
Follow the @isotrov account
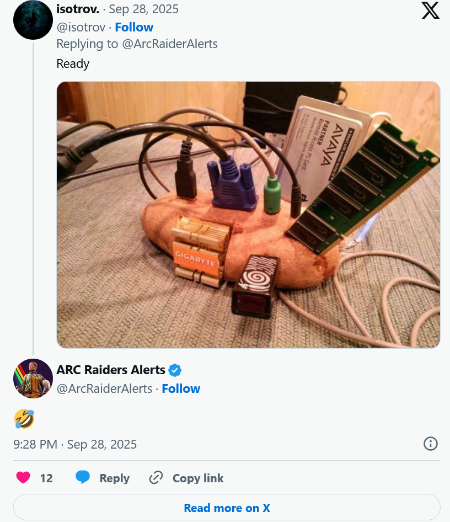point(134,27)
